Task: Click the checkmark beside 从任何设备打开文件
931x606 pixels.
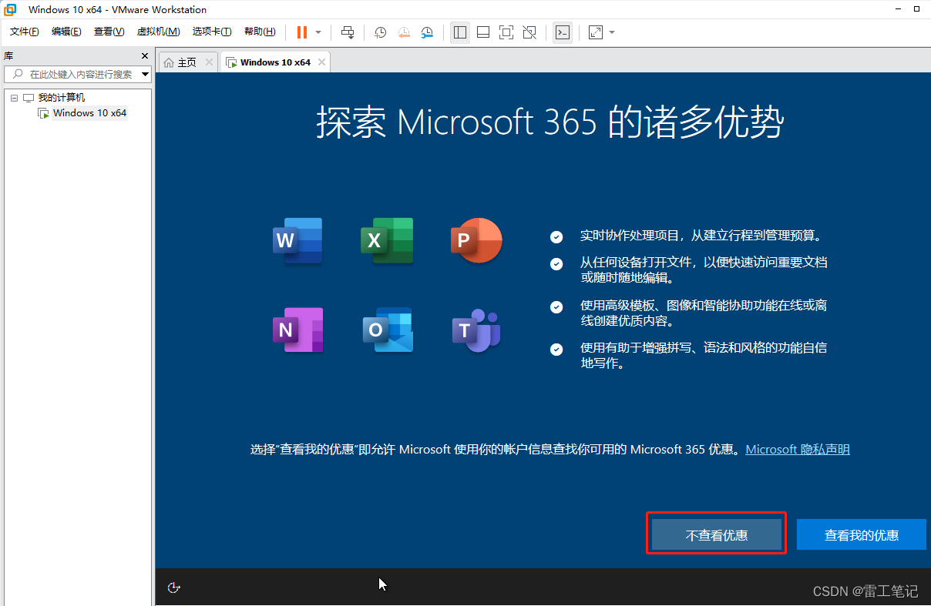Action: click(556, 264)
